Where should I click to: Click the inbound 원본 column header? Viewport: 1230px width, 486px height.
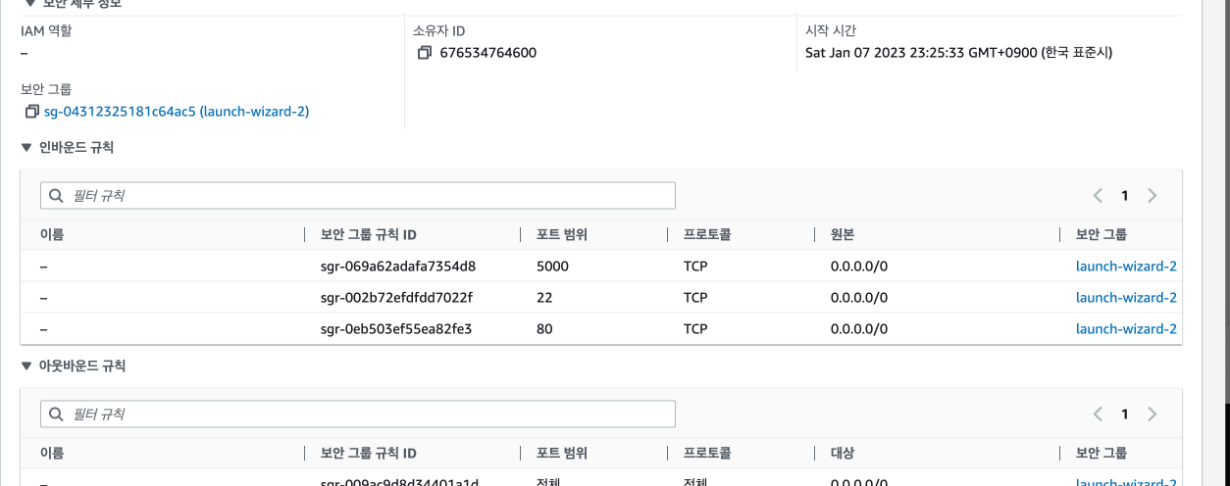pos(843,235)
